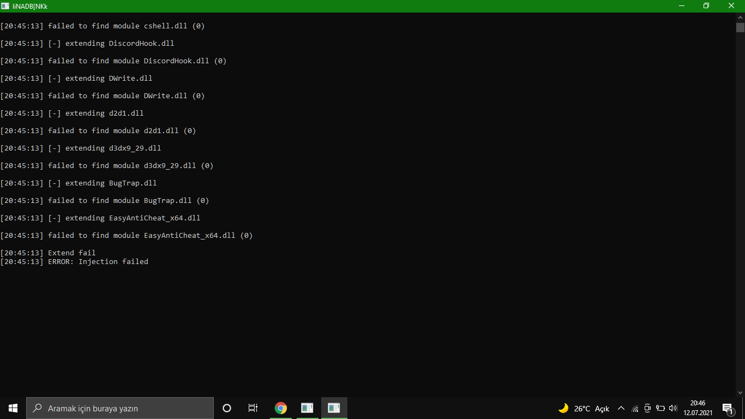Close the console window
This screenshot has width=745, height=419.
point(732,6)
